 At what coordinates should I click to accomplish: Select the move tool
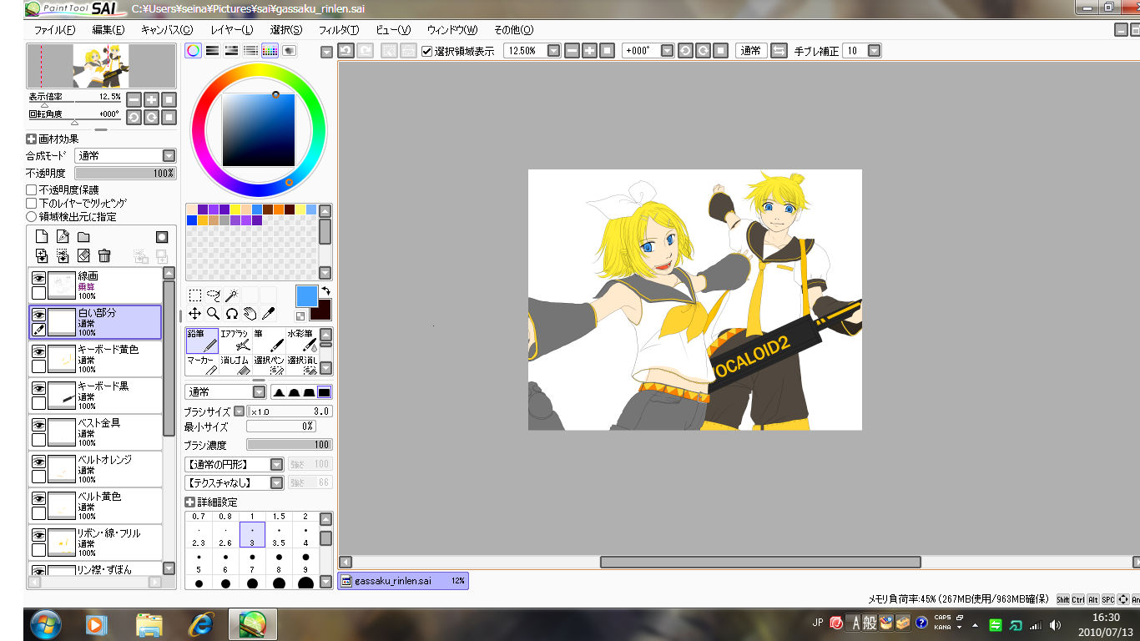tap(194, 314)
